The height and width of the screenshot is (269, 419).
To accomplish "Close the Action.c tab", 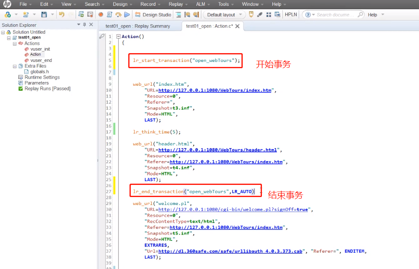I will [237, 26].
